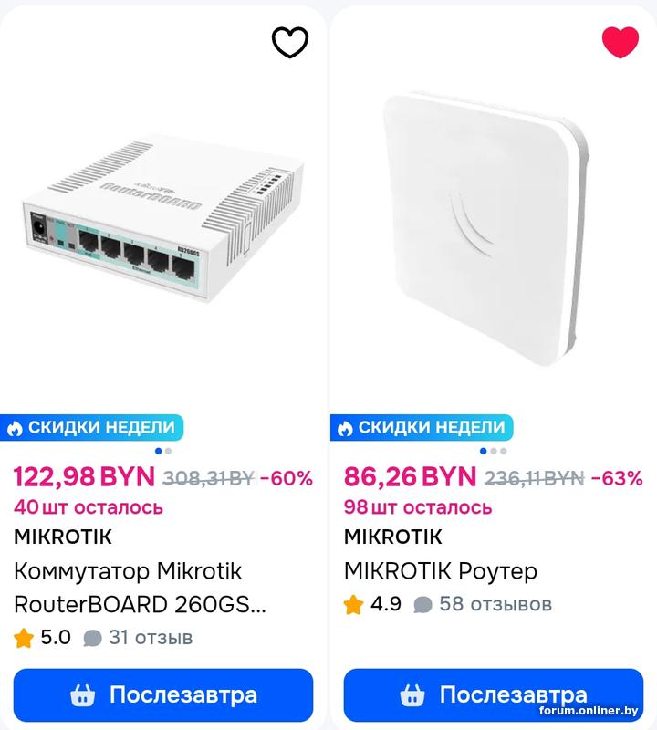Open 58 отзывов reviews comment icon
657x730 pixels.
pos(422,604)
